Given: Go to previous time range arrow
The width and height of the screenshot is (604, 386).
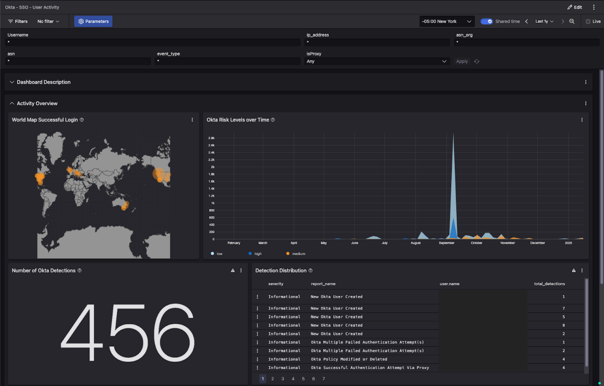Looking at the screenshot, I should tap(527, 21).
